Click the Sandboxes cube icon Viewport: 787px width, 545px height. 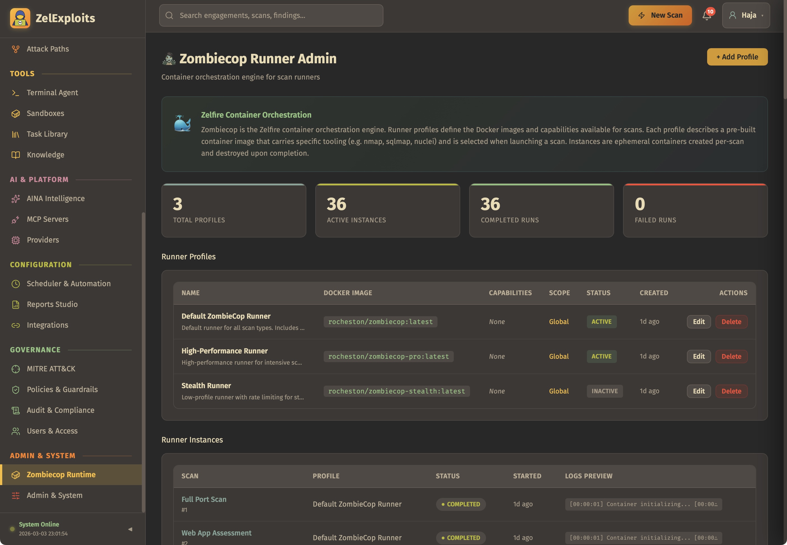[x=15, y=113]
